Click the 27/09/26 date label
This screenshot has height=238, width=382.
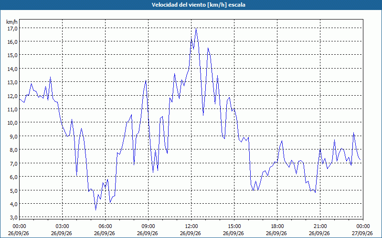tap(362, 233)
